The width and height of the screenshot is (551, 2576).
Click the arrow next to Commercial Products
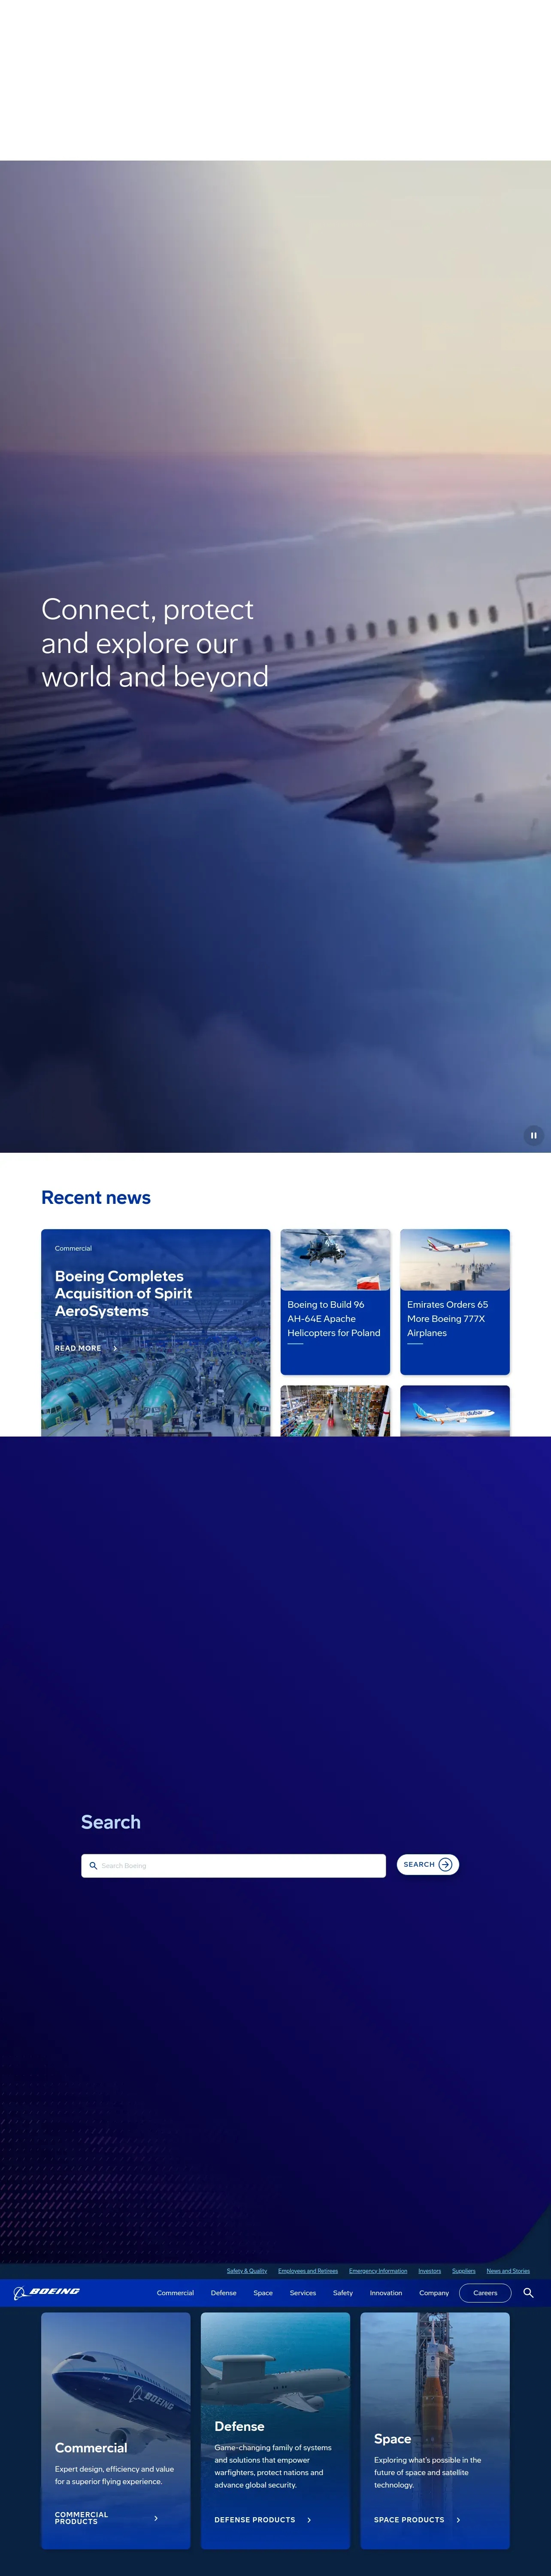coord(156,2518)
